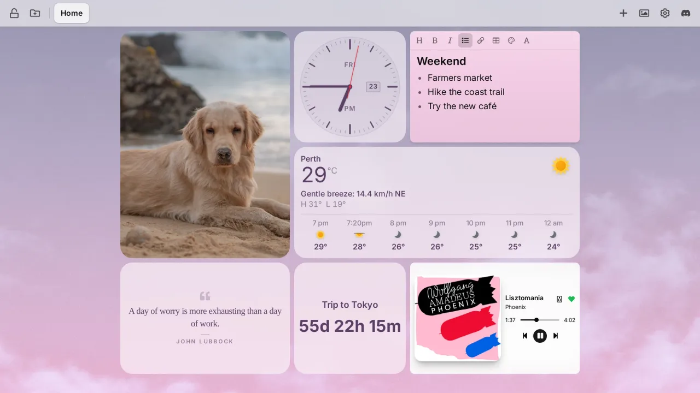This screenshot has height=393, width=700.
Task: Click the 'Farmers market' list item
Action: click(460, 78)
